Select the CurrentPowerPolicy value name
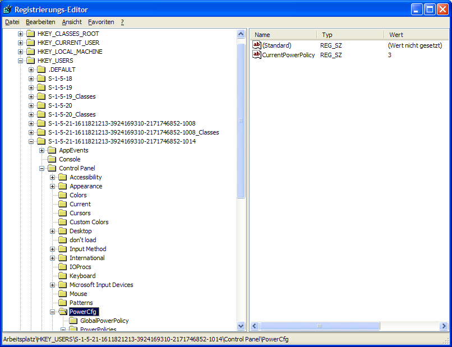The height and width of the screenshot is (347, 452). [x=288, y=55]
